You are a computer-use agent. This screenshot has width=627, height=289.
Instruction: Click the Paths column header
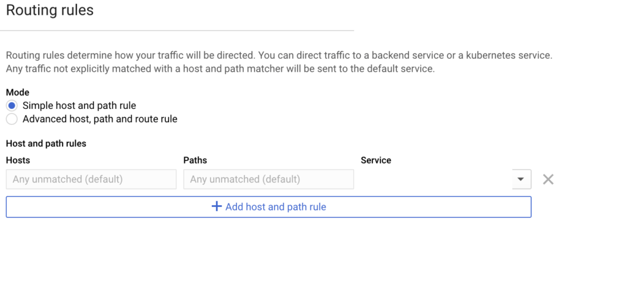pos(195,160)
